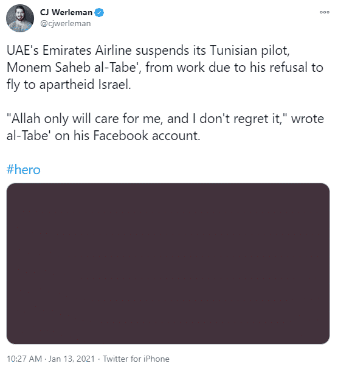
Task: Click the text "on his Facebook account."
Action: (128, 136)
